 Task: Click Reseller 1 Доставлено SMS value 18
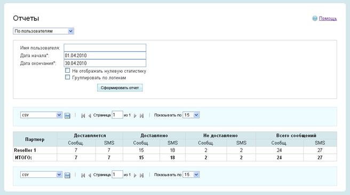point(172,150)
